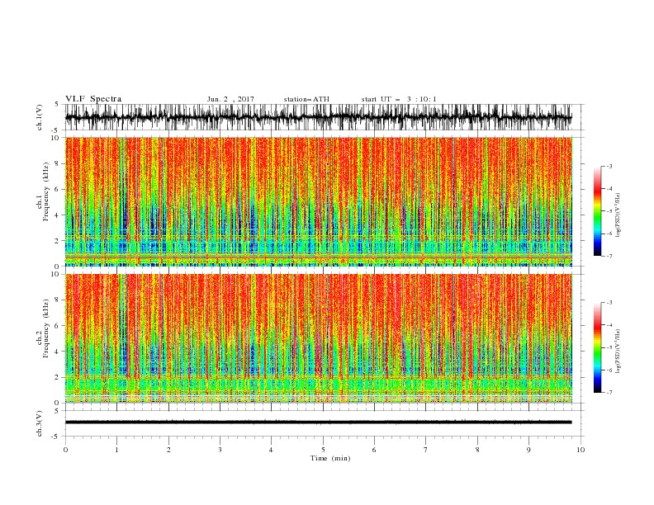
Task: Click the ch.1 "Frequency (kHz)" axis label
Action: click(45, 191)
